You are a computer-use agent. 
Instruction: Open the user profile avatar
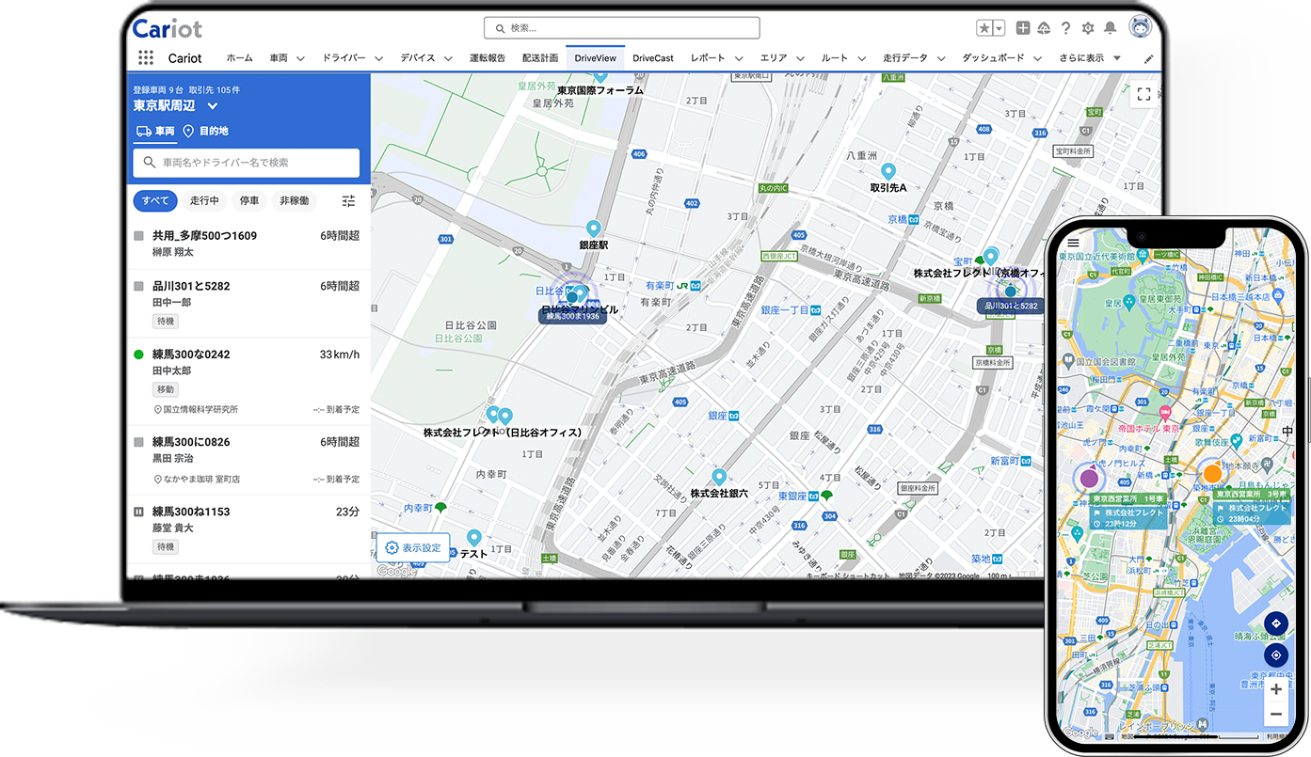(1140, 28)
